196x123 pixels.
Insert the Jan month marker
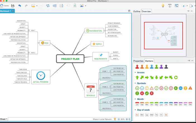coord(137,104)
